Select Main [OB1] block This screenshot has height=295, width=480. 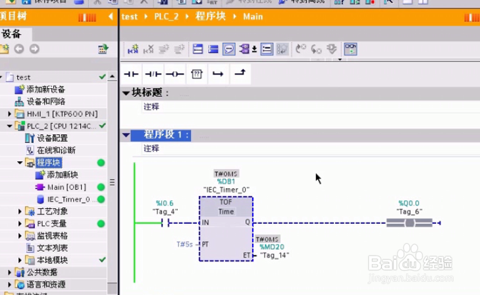pyautogui.click(x=67, y=187)
